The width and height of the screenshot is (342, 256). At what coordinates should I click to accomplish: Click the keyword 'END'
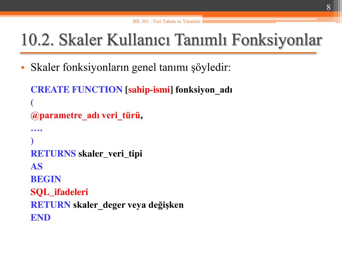40,217
